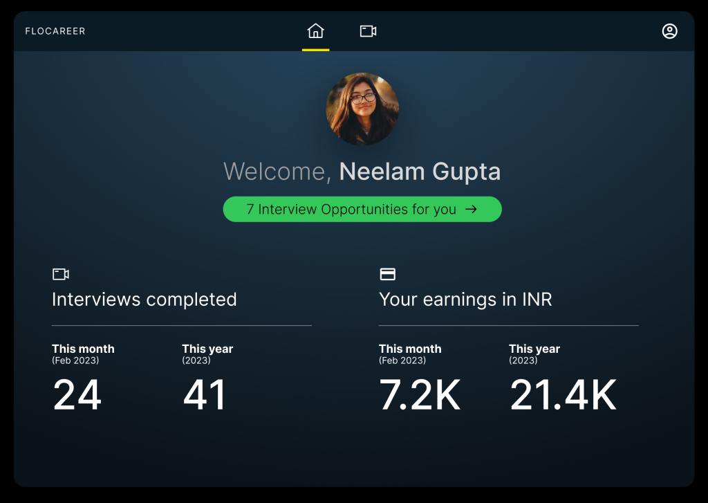708x503 pixels.
Task: Click Neelam Gupta's profile photo
Action: (362, 109)
